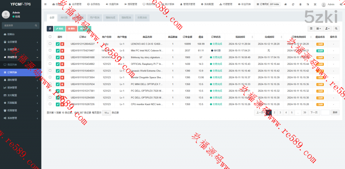Click the green edit icon for the LENOVO AIO order

click(x=58, y=44)
